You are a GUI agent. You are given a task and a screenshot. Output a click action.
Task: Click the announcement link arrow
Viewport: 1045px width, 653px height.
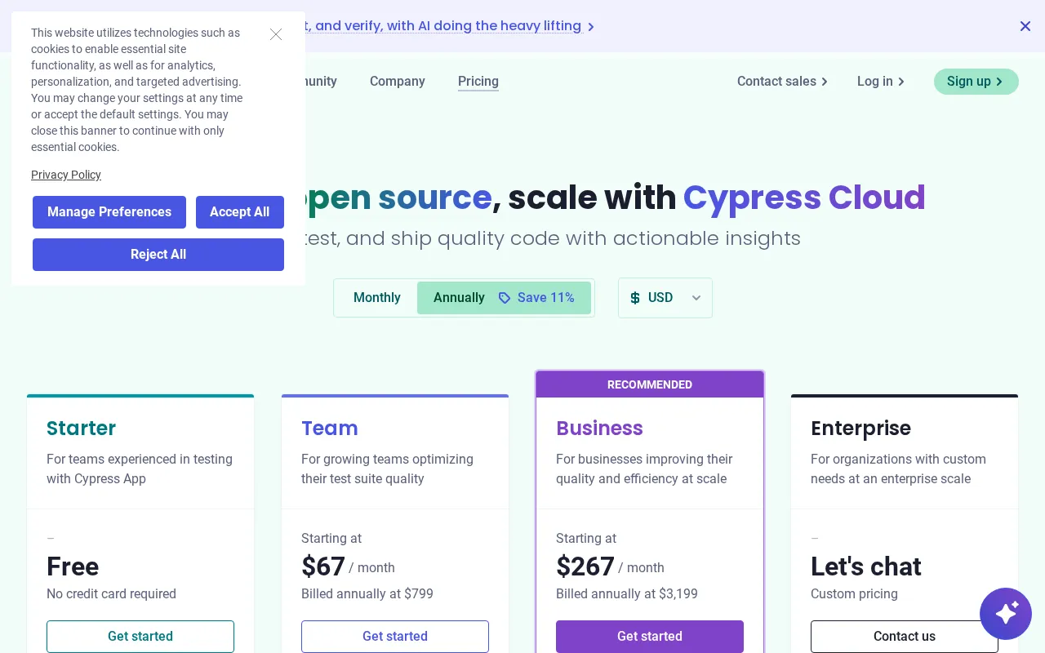coord(591,27)
